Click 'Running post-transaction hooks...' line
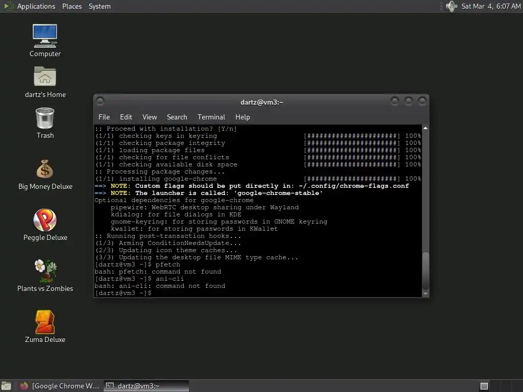 (168, 236)
